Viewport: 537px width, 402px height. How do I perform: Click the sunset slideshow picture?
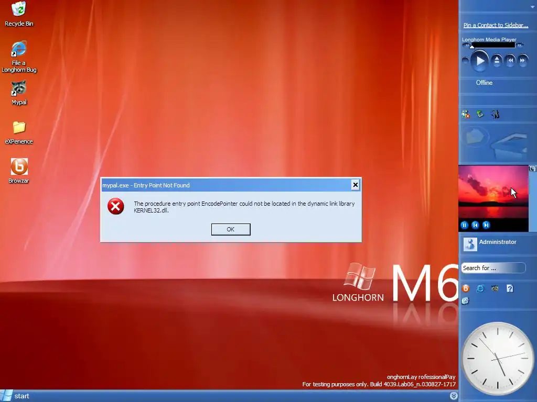click(x=493, y=192)
